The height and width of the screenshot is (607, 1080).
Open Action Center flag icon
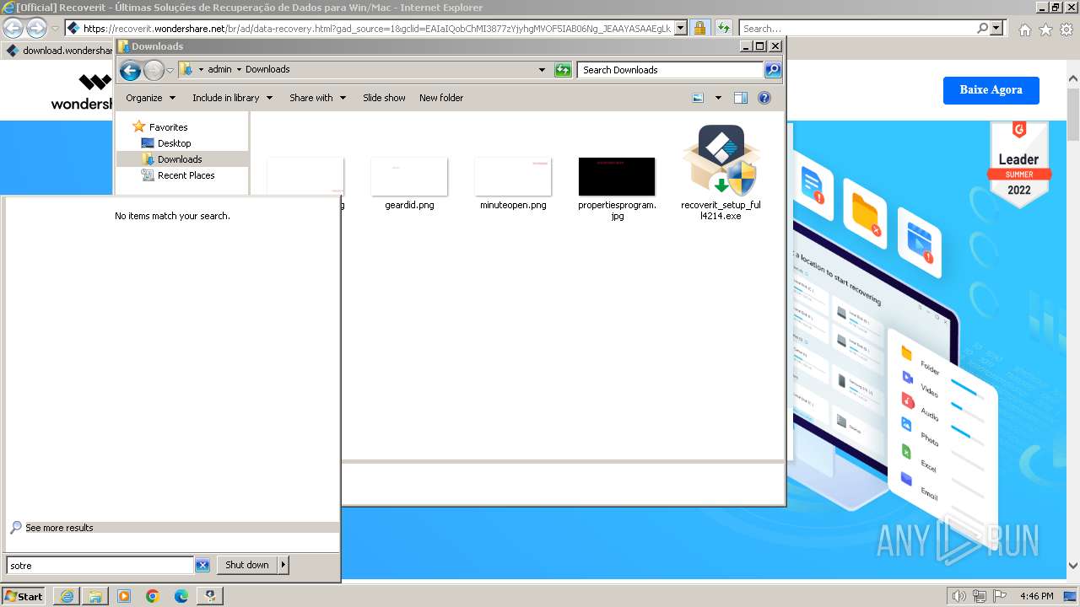point(1000,596)
